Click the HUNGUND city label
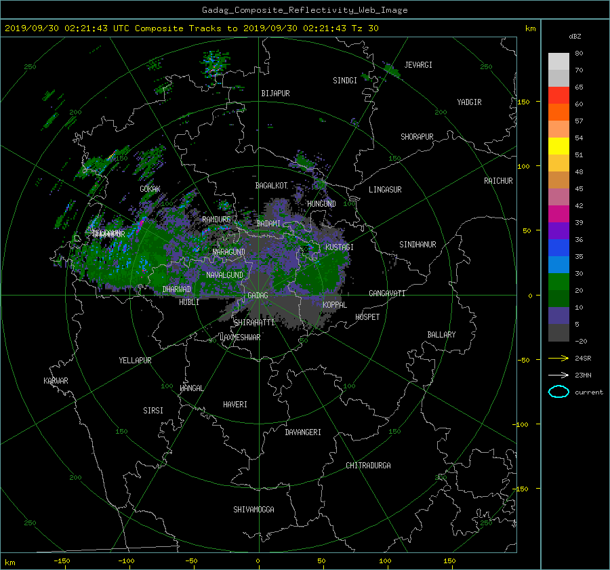 click(x=321, y=204)
